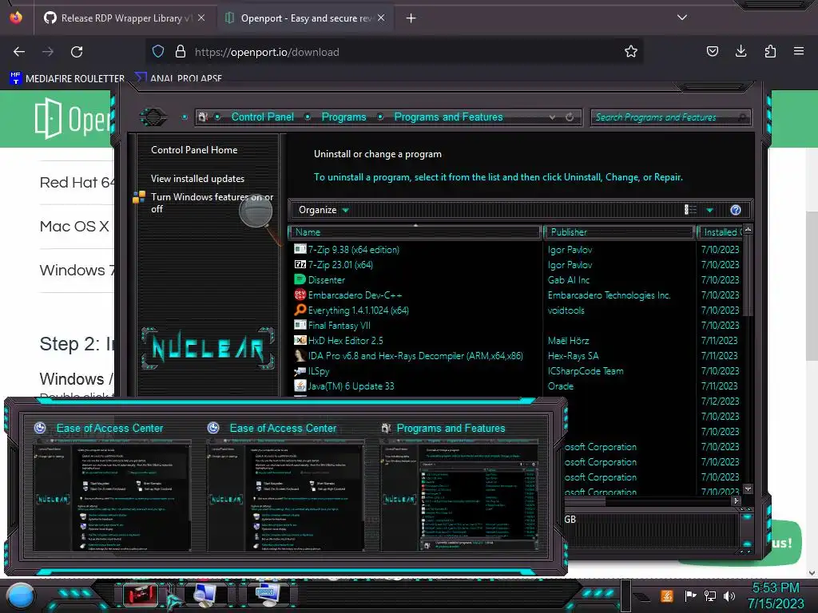Click the Control Panel breadcrumb
This screenshot has height=613, width=818.
[x=262, y=117]
